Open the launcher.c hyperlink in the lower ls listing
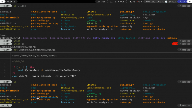 pyautogui.click(x=68, y=102)
